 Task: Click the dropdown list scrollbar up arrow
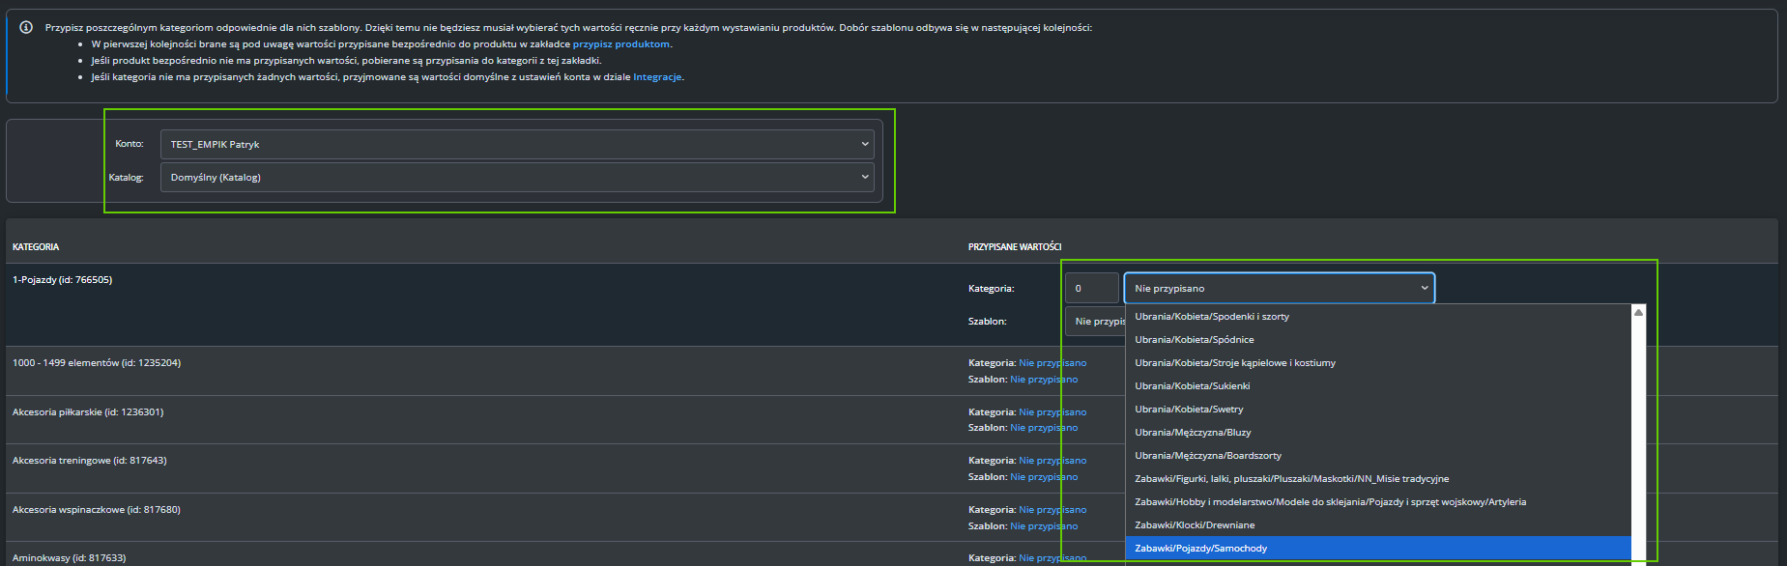tap(1638, 312)
